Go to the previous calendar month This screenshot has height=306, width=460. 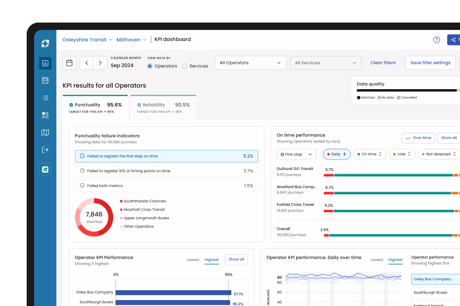86,63
